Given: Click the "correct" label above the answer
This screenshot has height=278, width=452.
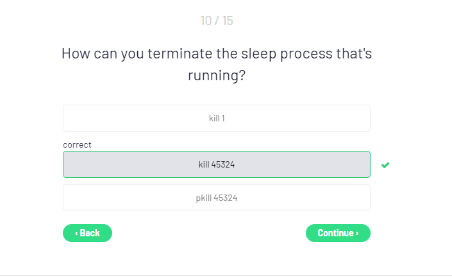Looking at the screenshot, I should coord(77,145).
